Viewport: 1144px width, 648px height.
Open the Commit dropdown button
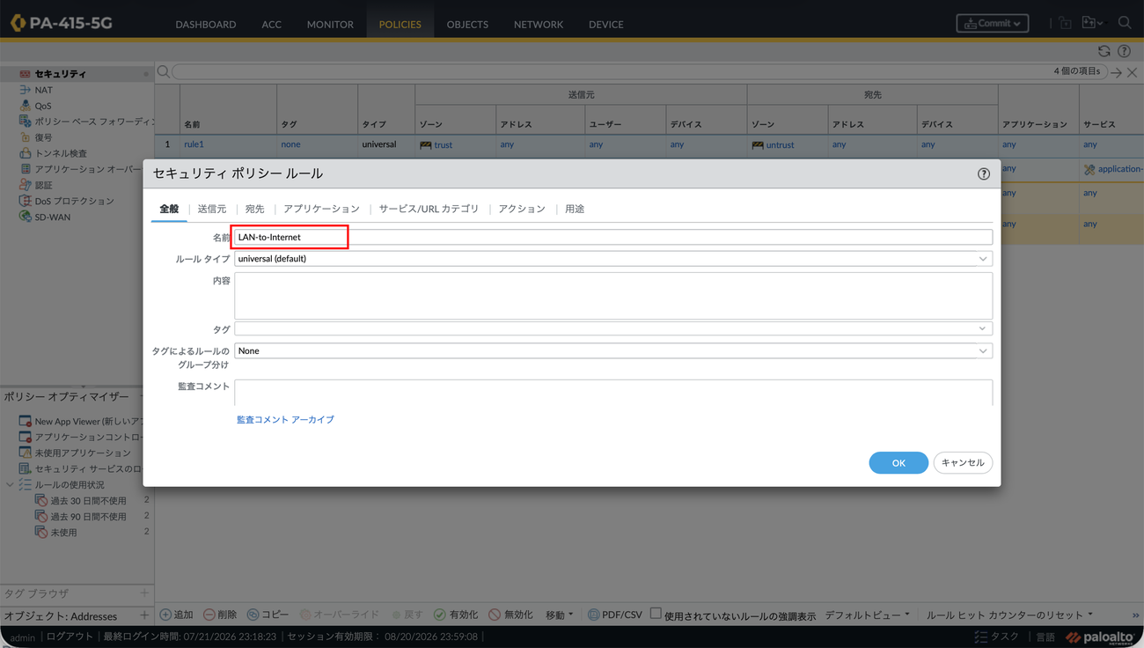[993, 24]
